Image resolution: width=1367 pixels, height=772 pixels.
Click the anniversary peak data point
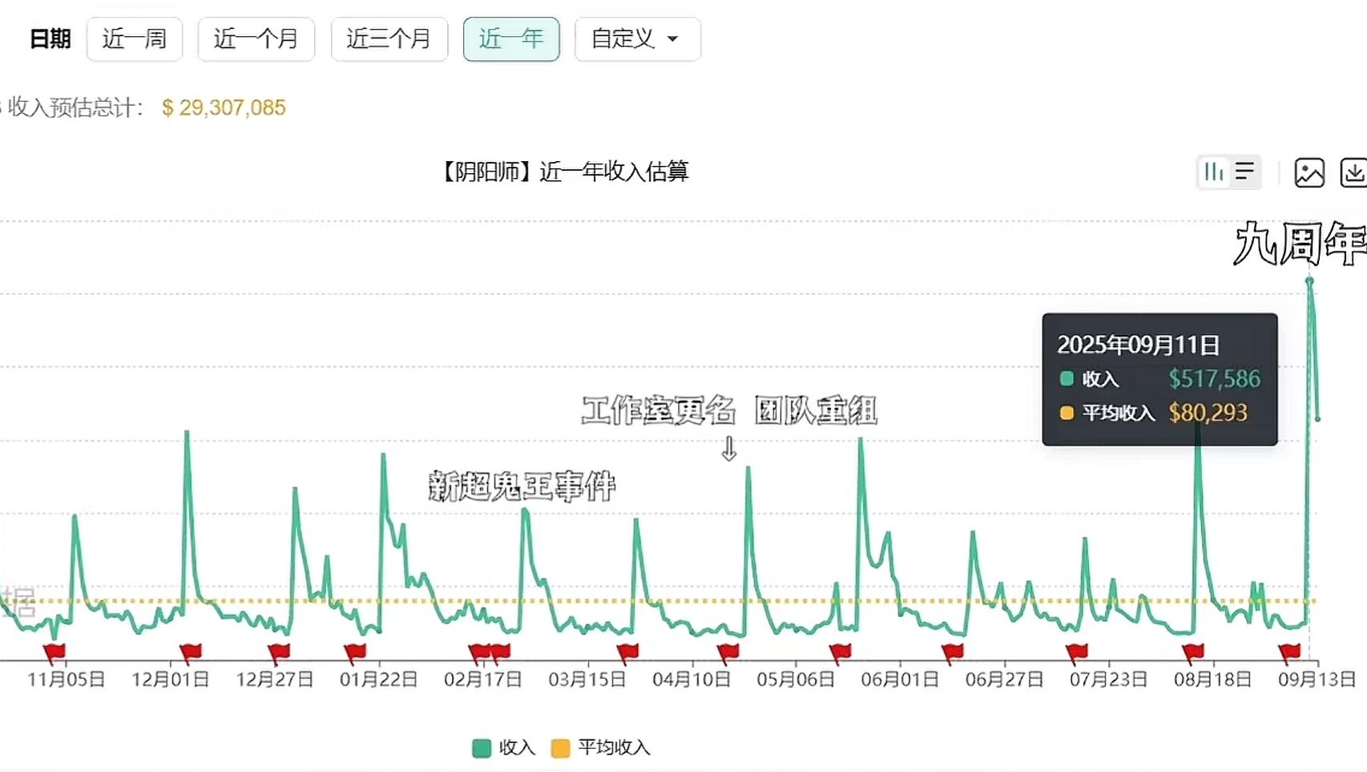click(1309, 281)
